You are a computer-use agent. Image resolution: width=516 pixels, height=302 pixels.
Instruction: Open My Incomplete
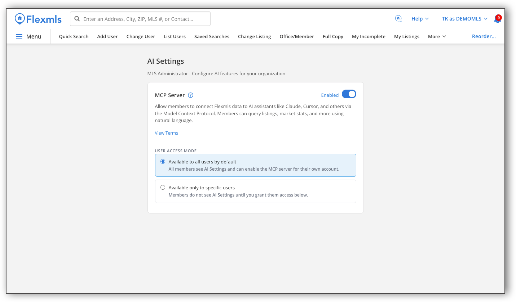369,36
